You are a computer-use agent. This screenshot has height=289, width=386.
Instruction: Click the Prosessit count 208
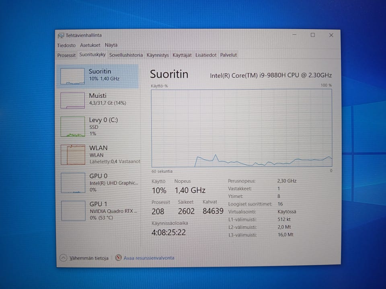[x=158, y=212]
